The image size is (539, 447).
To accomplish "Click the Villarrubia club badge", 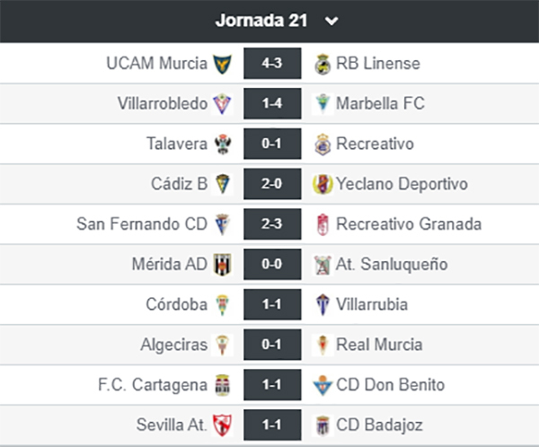I will click(323, 305).
